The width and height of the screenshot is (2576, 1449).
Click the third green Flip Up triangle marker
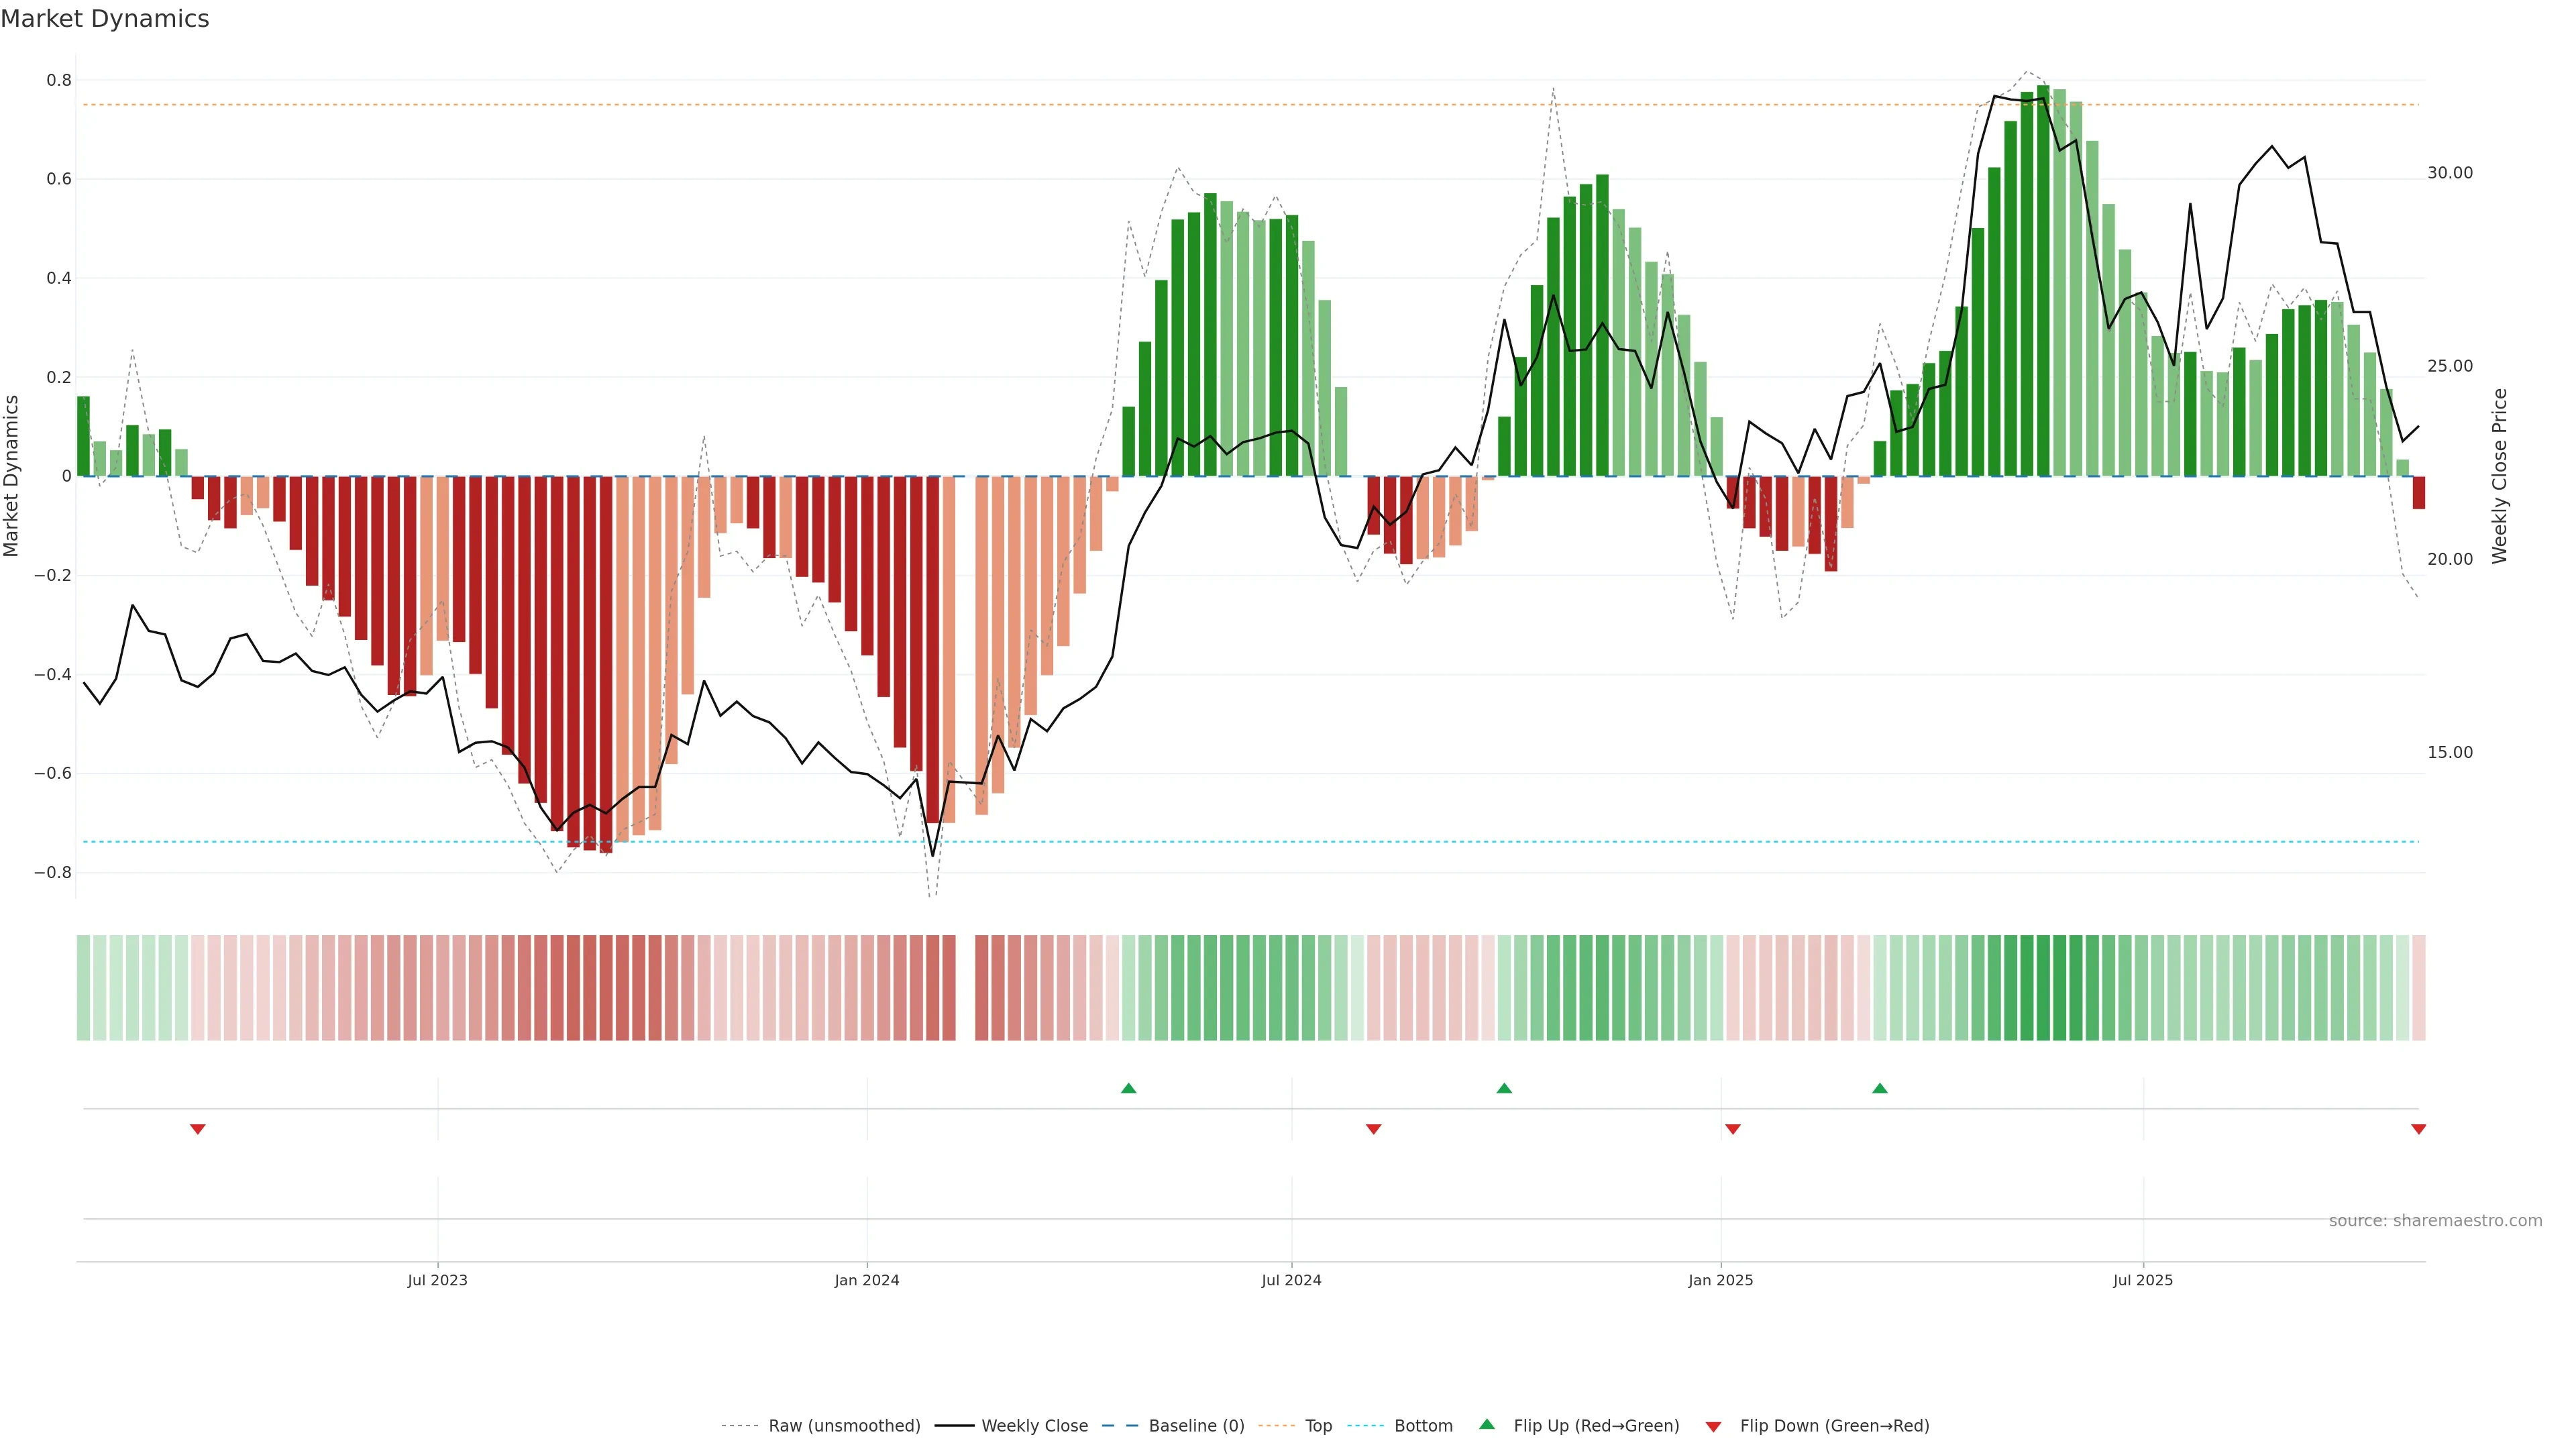1880,1088
